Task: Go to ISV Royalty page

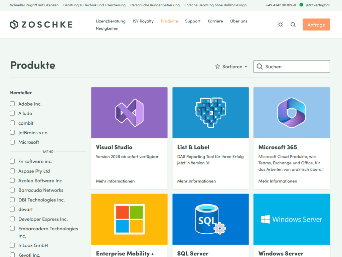Action: 143,21
